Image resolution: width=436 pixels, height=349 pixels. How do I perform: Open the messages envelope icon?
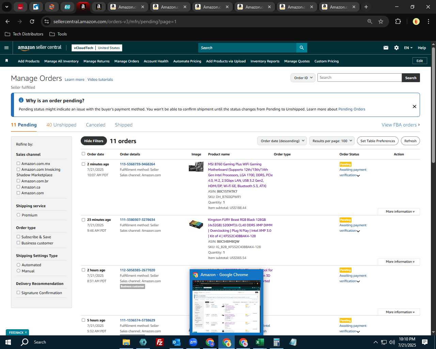(x=386, y=48)
